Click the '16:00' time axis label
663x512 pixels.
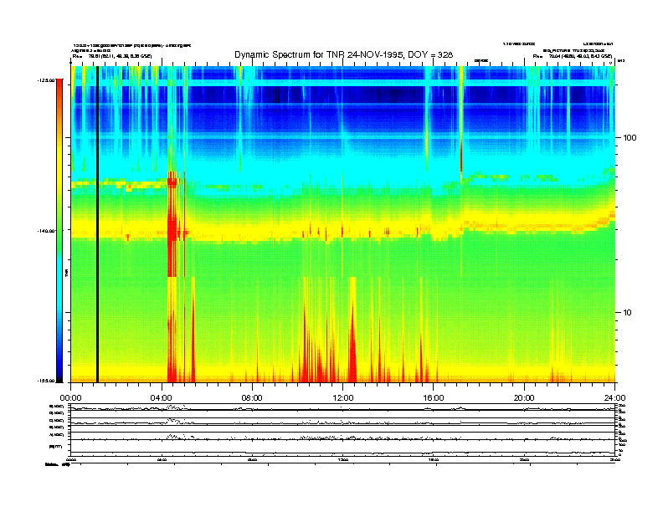(434, 398)
